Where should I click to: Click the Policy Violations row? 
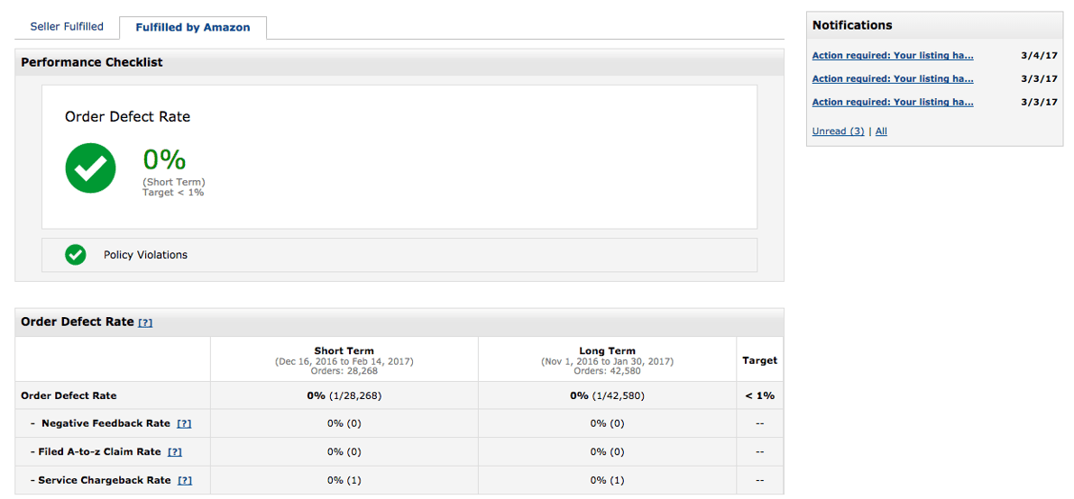pyautogui.click(x=399, y=255)
